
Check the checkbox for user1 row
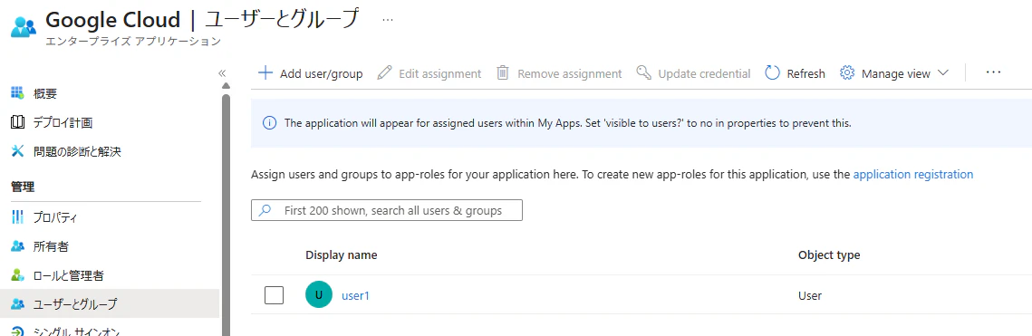274,295
